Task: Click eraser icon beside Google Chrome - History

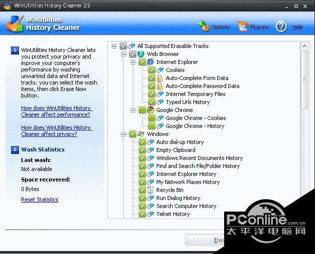Action: pos(160,126)
